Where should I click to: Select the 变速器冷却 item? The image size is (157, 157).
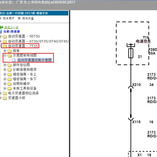[x=16, y=98]
